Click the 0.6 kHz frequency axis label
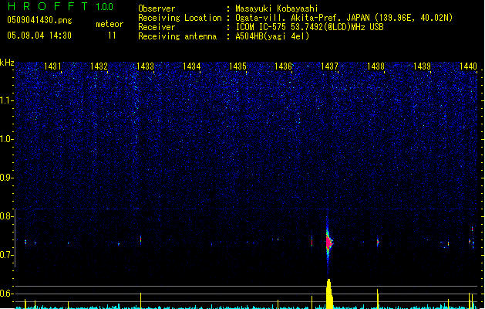This screenshot has height=309, width=485. coord(7,294)
